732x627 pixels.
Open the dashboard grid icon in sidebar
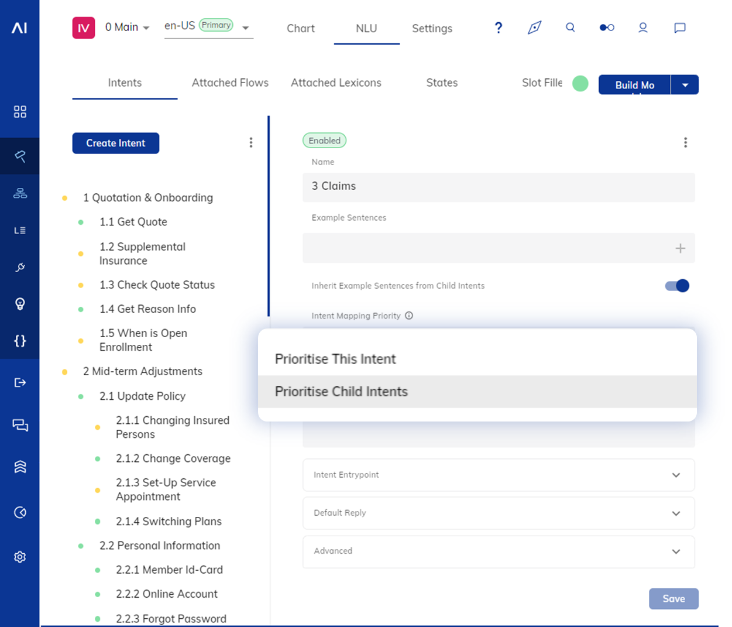20,112
